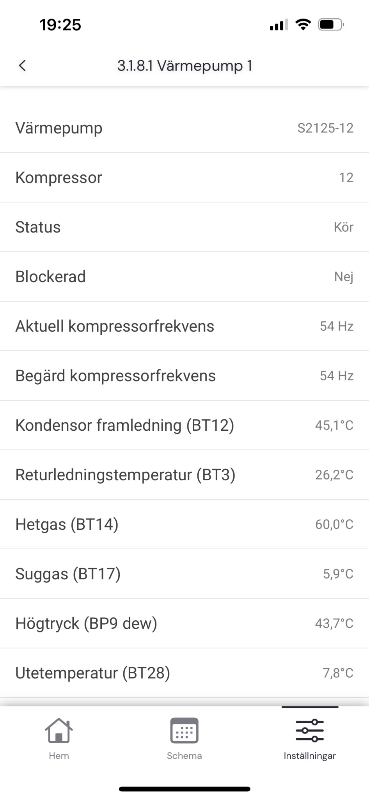Tap the home indicator bar
The image size is (369, 799).
[x=184, y=789]
